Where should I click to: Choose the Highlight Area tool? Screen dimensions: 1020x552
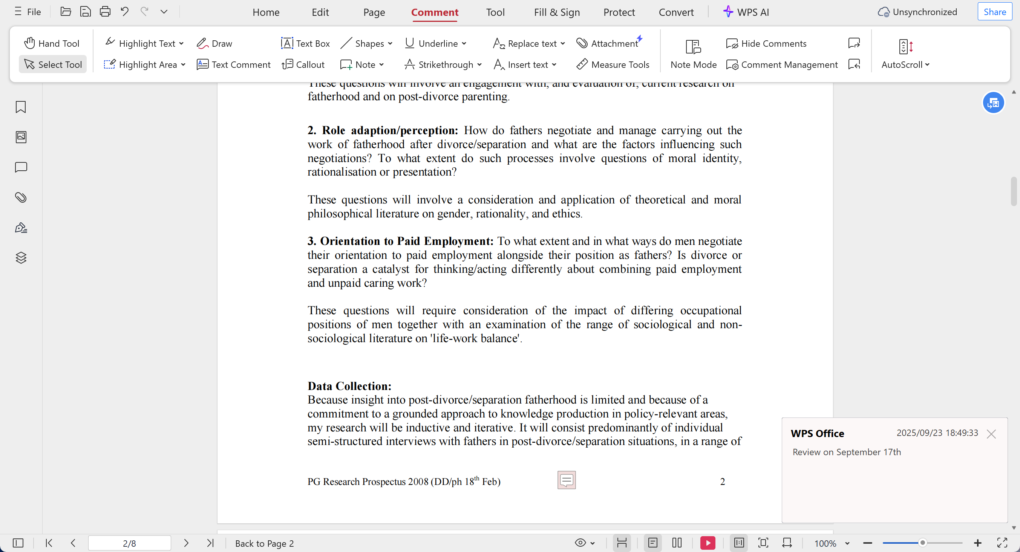(x=141, y=64)
